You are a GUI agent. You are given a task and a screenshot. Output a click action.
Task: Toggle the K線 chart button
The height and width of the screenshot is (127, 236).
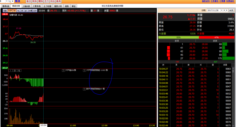click(x=5, y=11)
